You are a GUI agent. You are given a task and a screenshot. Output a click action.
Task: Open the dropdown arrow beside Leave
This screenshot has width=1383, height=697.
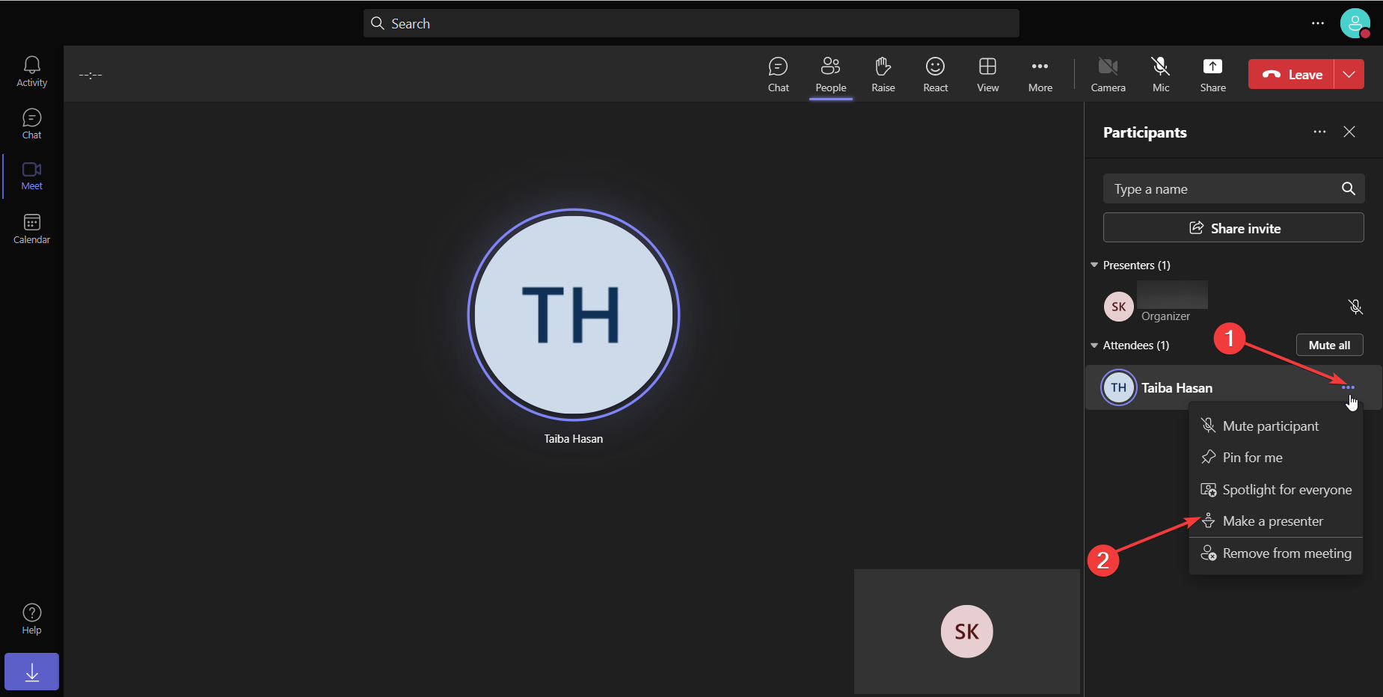(x=1349, y=74)
